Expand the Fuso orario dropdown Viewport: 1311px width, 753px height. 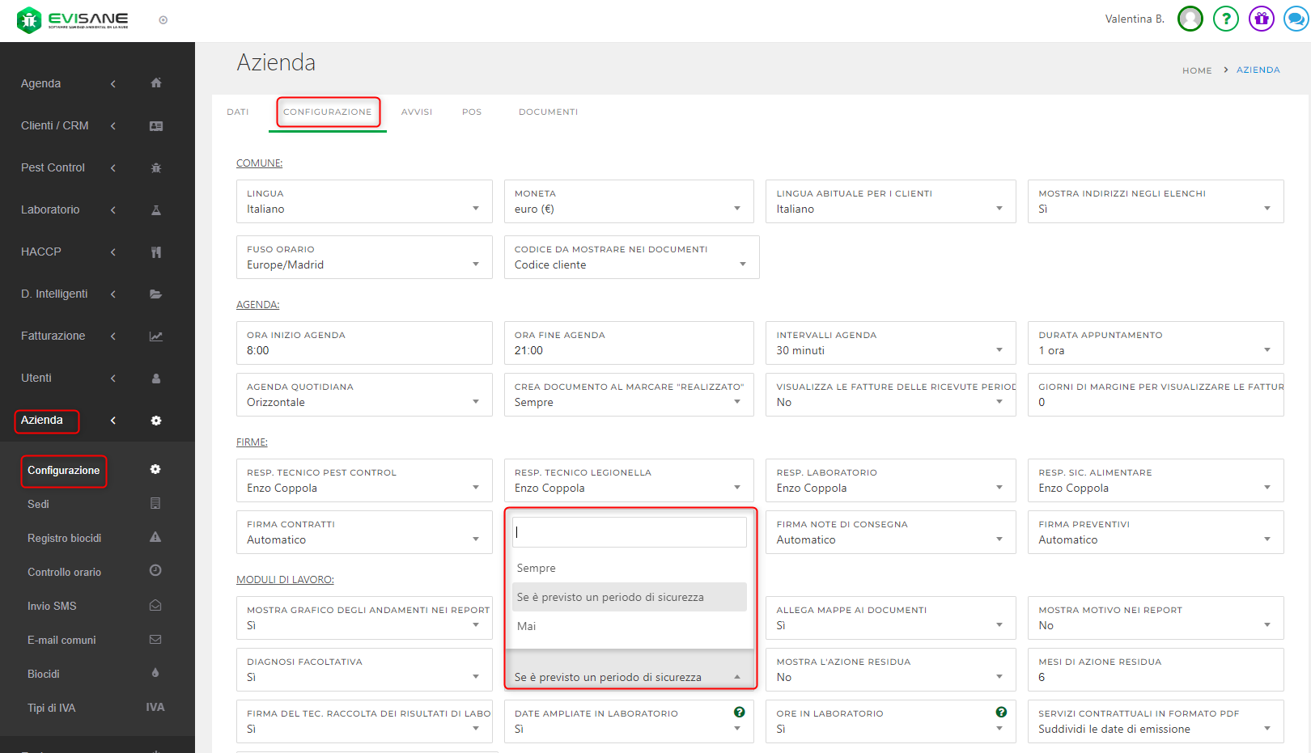[363, 258]
